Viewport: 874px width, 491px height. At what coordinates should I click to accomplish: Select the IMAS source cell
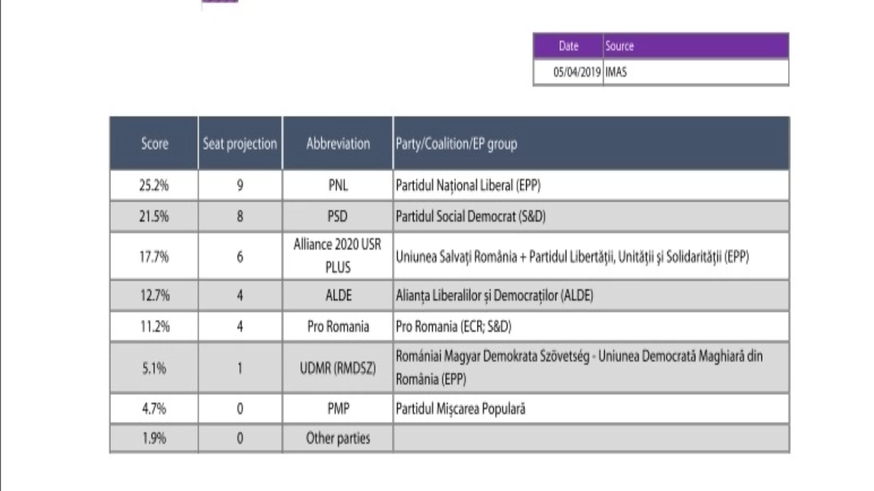[x=616, y=72]
